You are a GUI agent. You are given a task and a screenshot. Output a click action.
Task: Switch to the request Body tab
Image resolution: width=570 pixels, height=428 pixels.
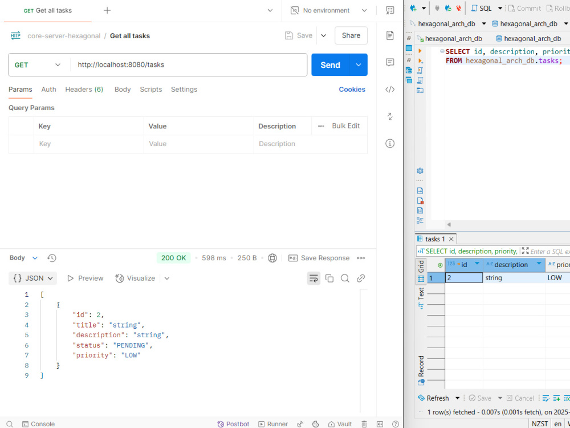point(123,90)
